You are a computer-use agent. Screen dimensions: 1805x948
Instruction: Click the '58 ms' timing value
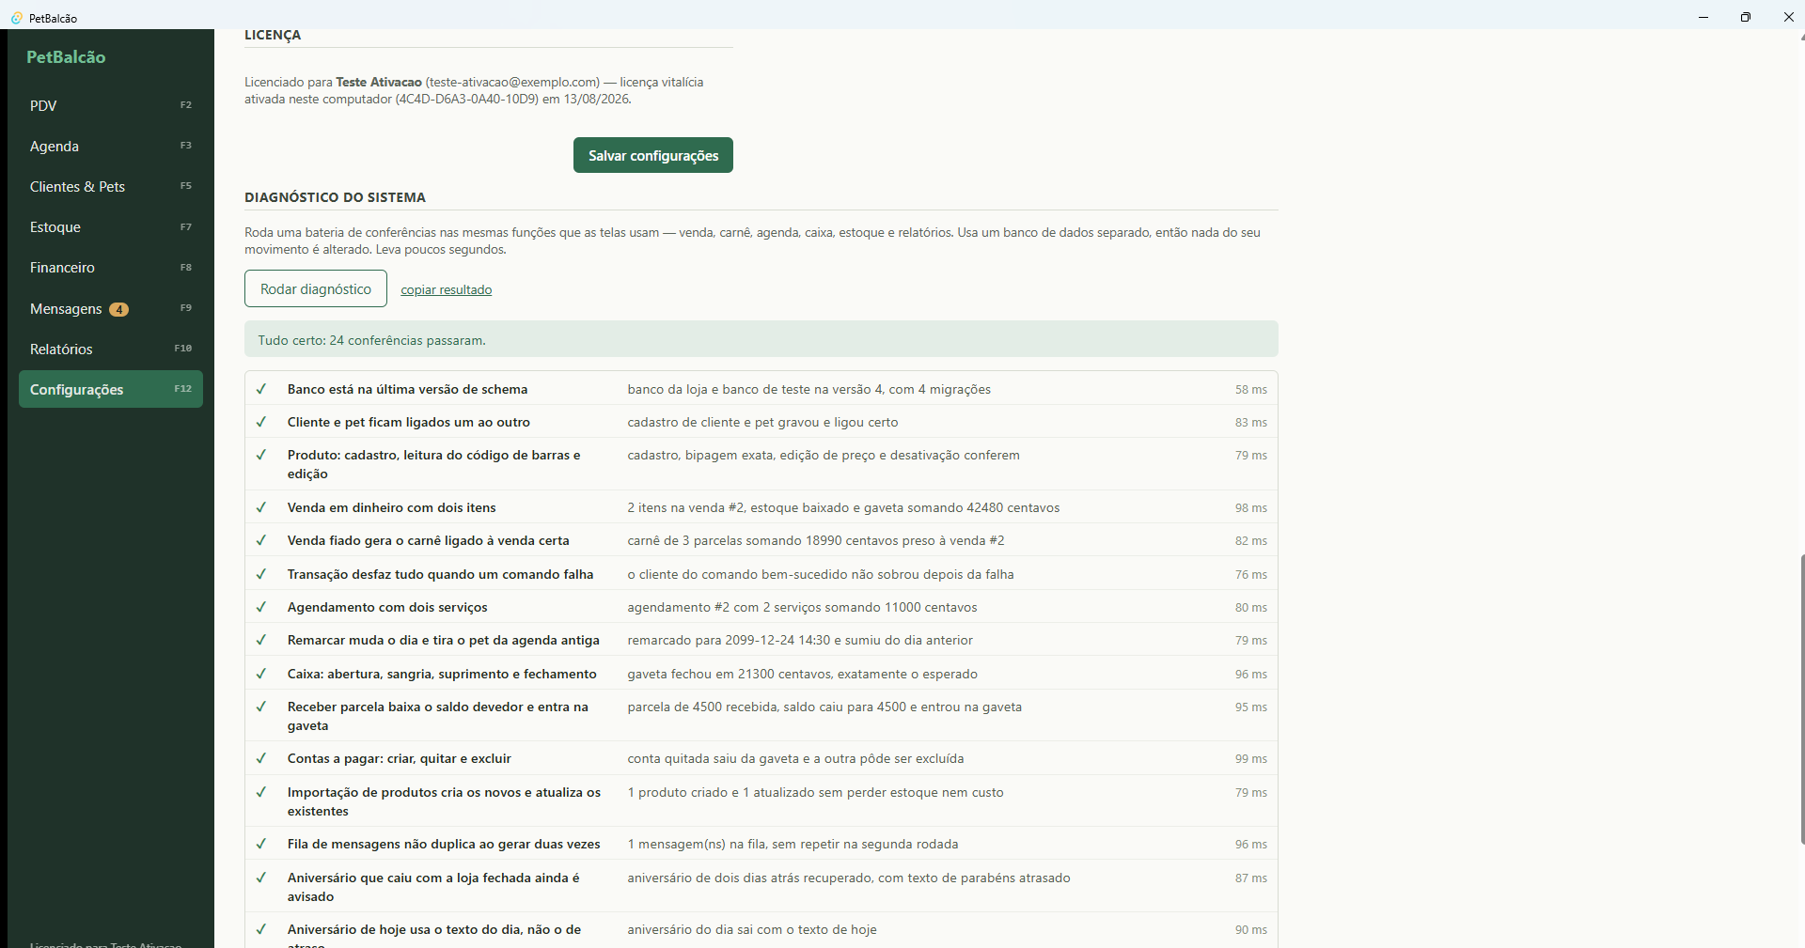[x=1251, y=389]
